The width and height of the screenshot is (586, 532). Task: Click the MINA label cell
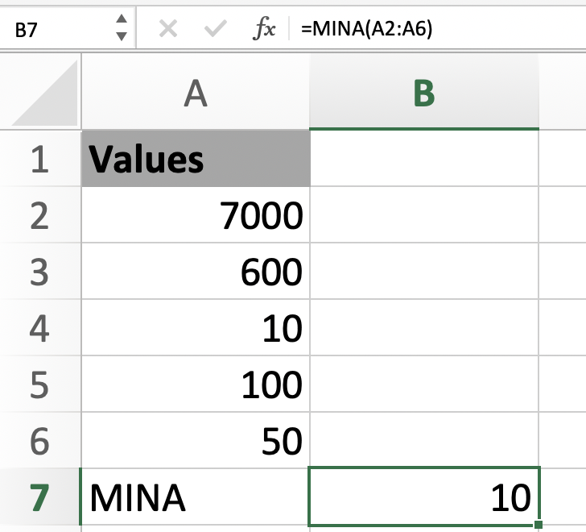pyautogui.click(x=195, y=497)
